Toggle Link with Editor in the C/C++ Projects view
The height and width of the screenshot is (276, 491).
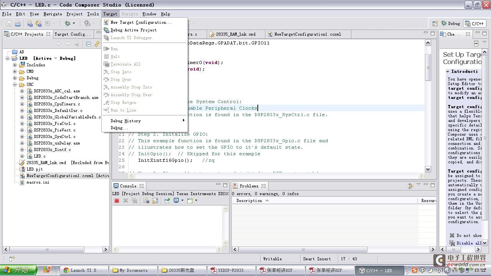(97, 44)
